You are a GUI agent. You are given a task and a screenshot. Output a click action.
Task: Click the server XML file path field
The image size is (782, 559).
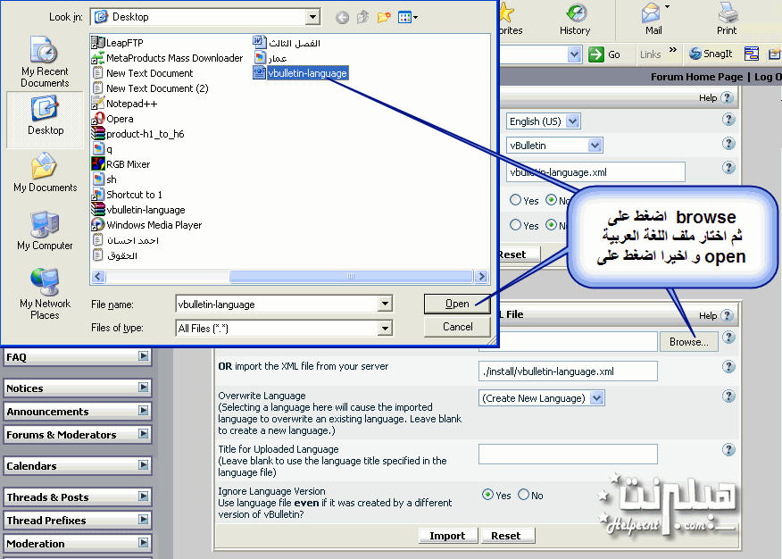point(568,371)
